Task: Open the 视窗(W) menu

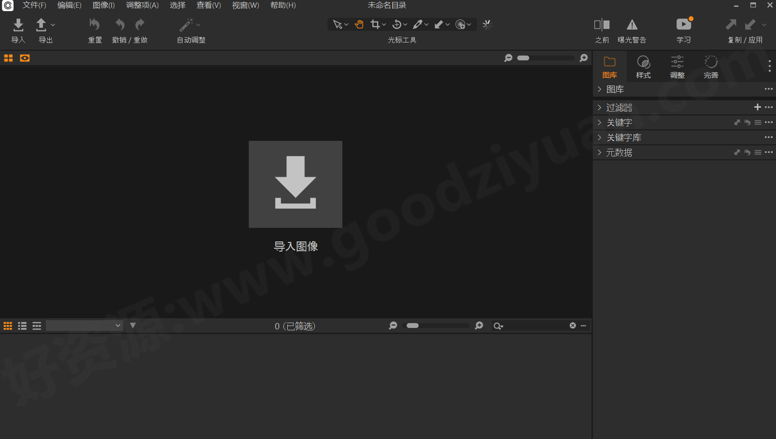Action: coord(245,5)
